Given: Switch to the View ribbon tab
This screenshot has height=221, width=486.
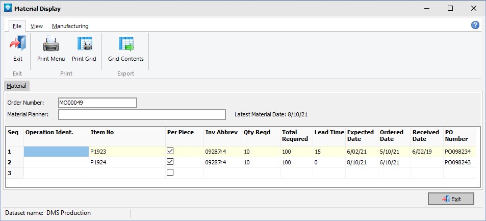Looking at the screenshot, I should pyautogui.click(x=37, y=26).
